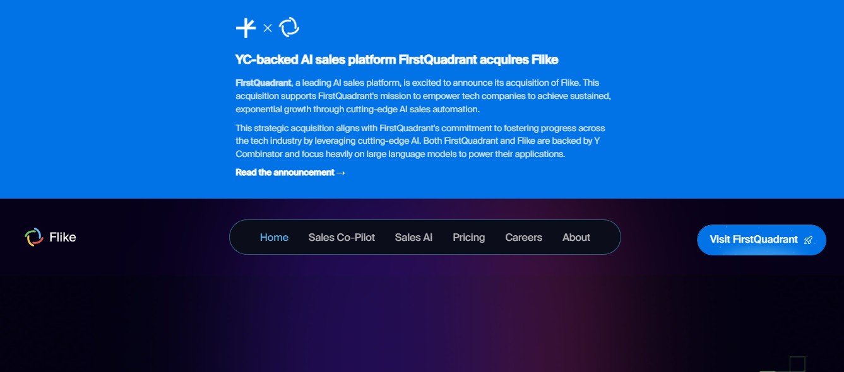844x372 pixels.
Task: Click the white Flike swirl logo in the banner
Action: (289, 27)
